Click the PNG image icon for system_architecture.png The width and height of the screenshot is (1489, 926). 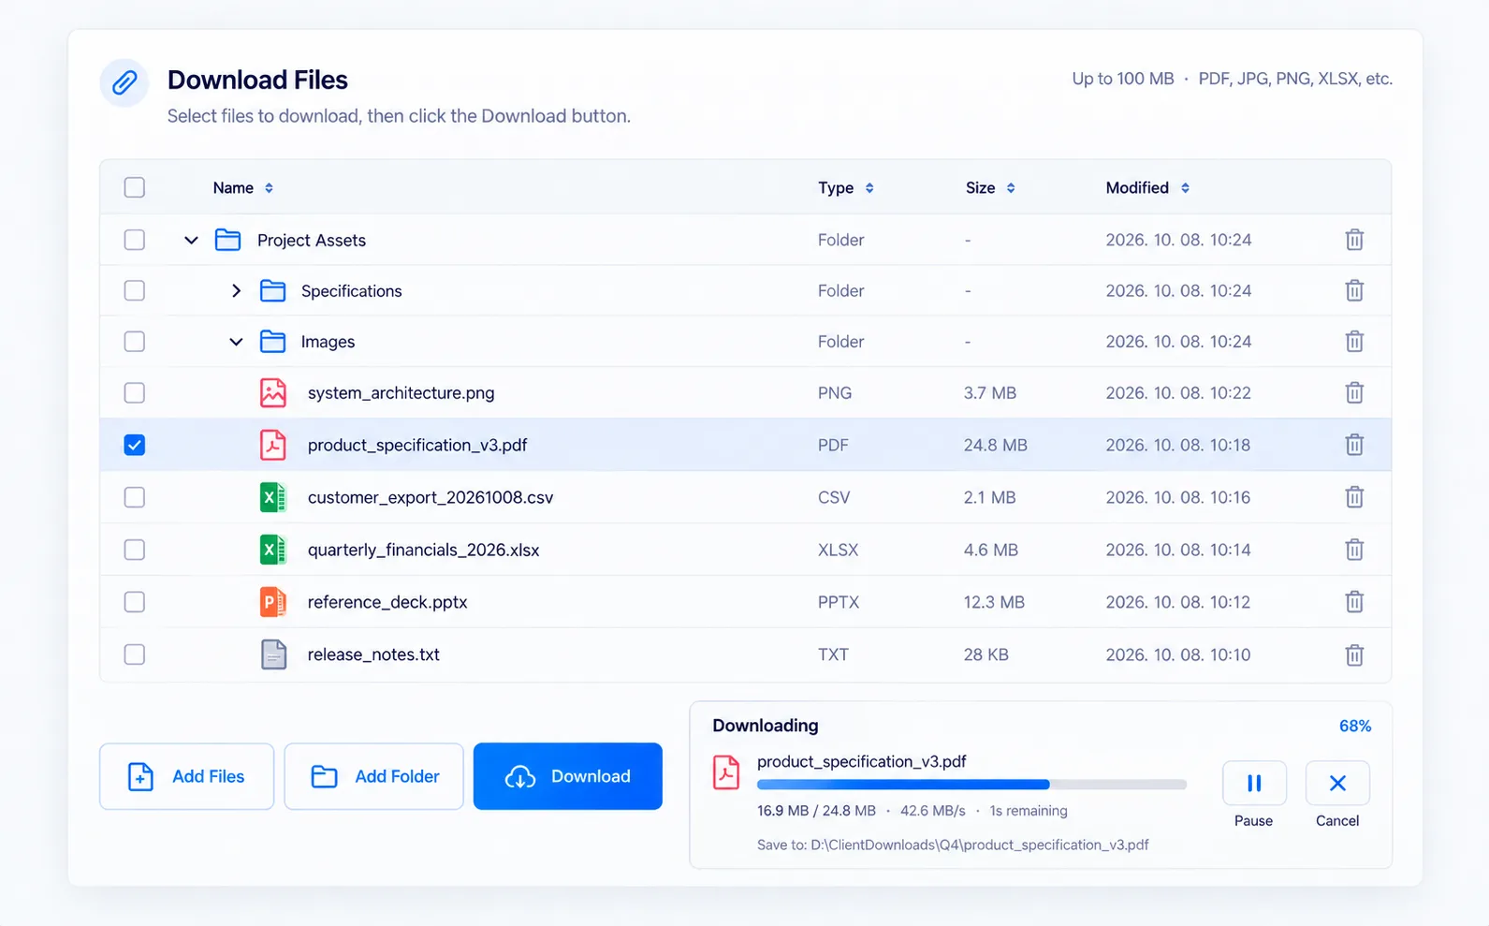coord(272,392)
